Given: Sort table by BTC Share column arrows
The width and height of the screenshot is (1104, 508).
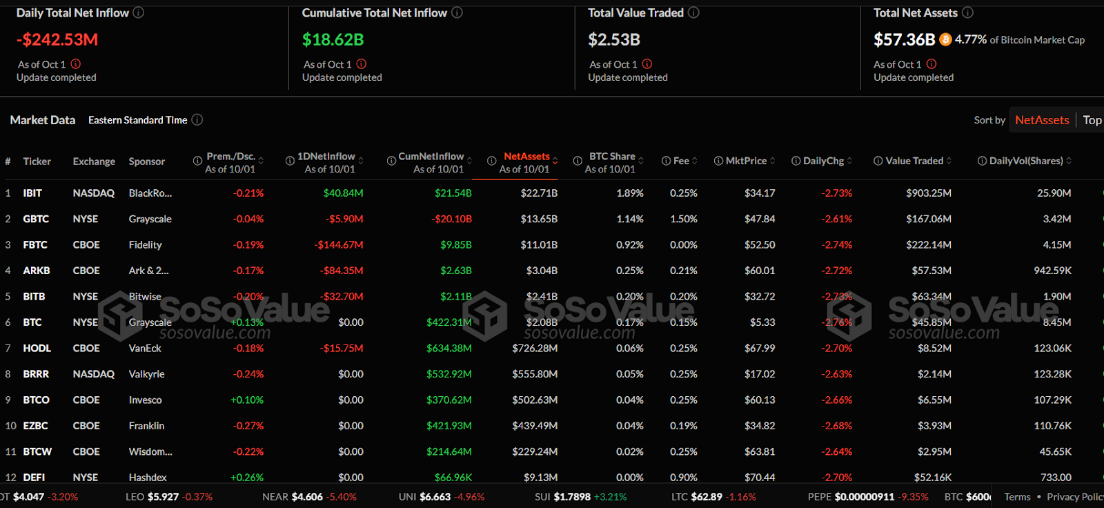Looking at the screenshot, I should pos(641,161).
